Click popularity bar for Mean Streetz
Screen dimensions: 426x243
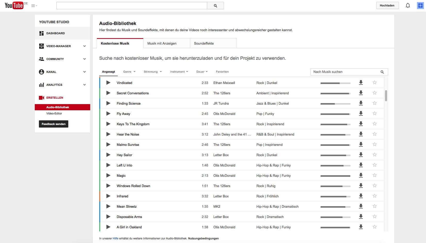335,207
